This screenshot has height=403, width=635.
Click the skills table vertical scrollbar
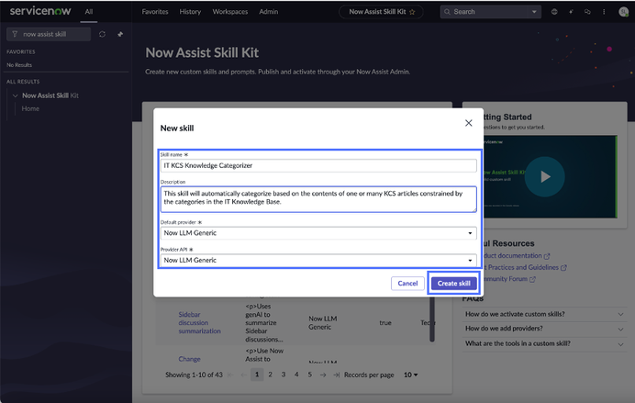(432, 319)
